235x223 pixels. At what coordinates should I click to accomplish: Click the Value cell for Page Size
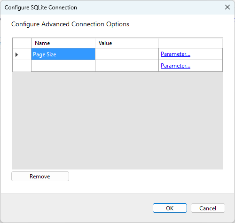tap(127, 54)
